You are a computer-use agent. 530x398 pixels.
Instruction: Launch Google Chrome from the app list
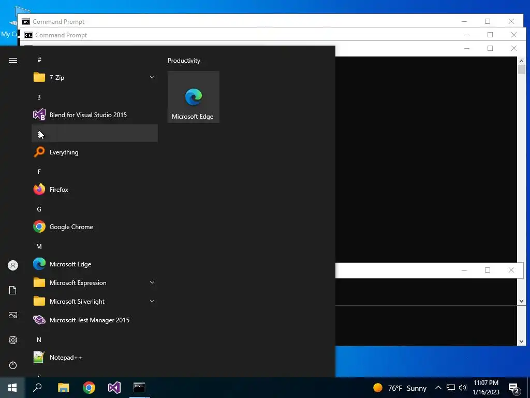coord(95,227)
